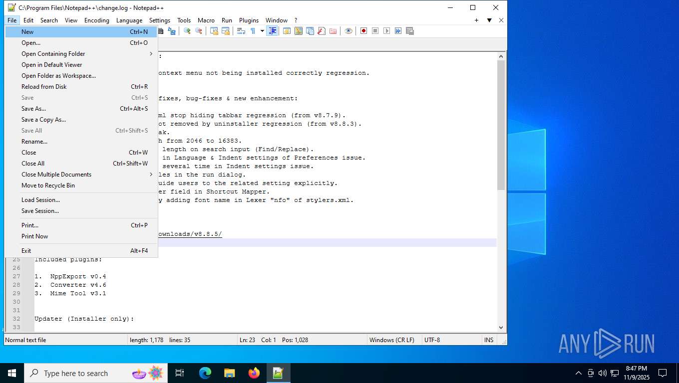Screen dimensions: 679x383
Task: Open Windows Start button
Action: [11, 373]
